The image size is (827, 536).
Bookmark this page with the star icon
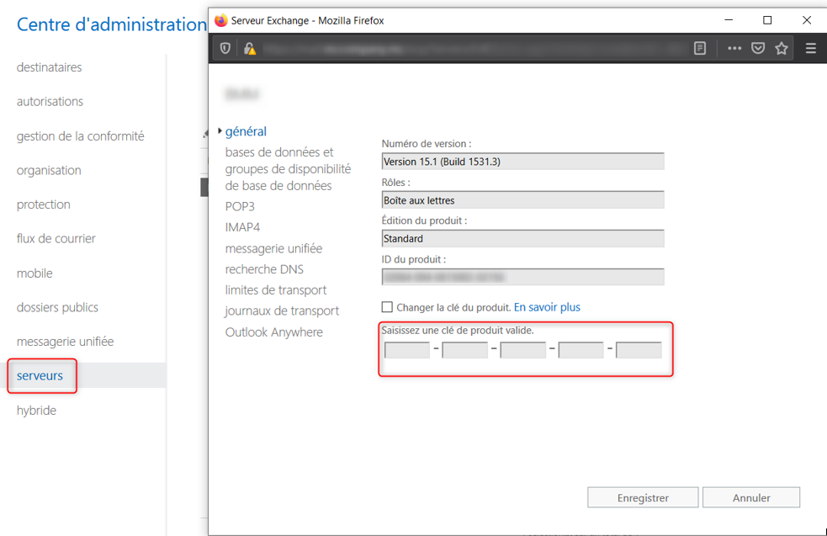click(x=782, y=49)
